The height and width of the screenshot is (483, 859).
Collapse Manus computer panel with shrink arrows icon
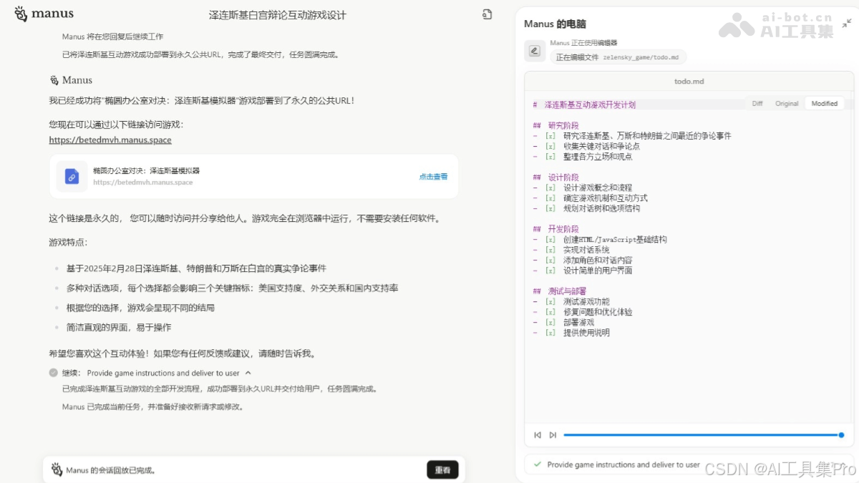847,24
